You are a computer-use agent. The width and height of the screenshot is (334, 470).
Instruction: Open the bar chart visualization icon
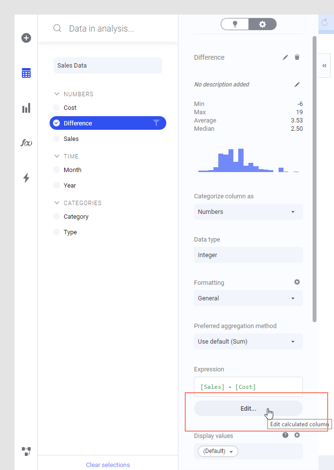tap(26, 108)
